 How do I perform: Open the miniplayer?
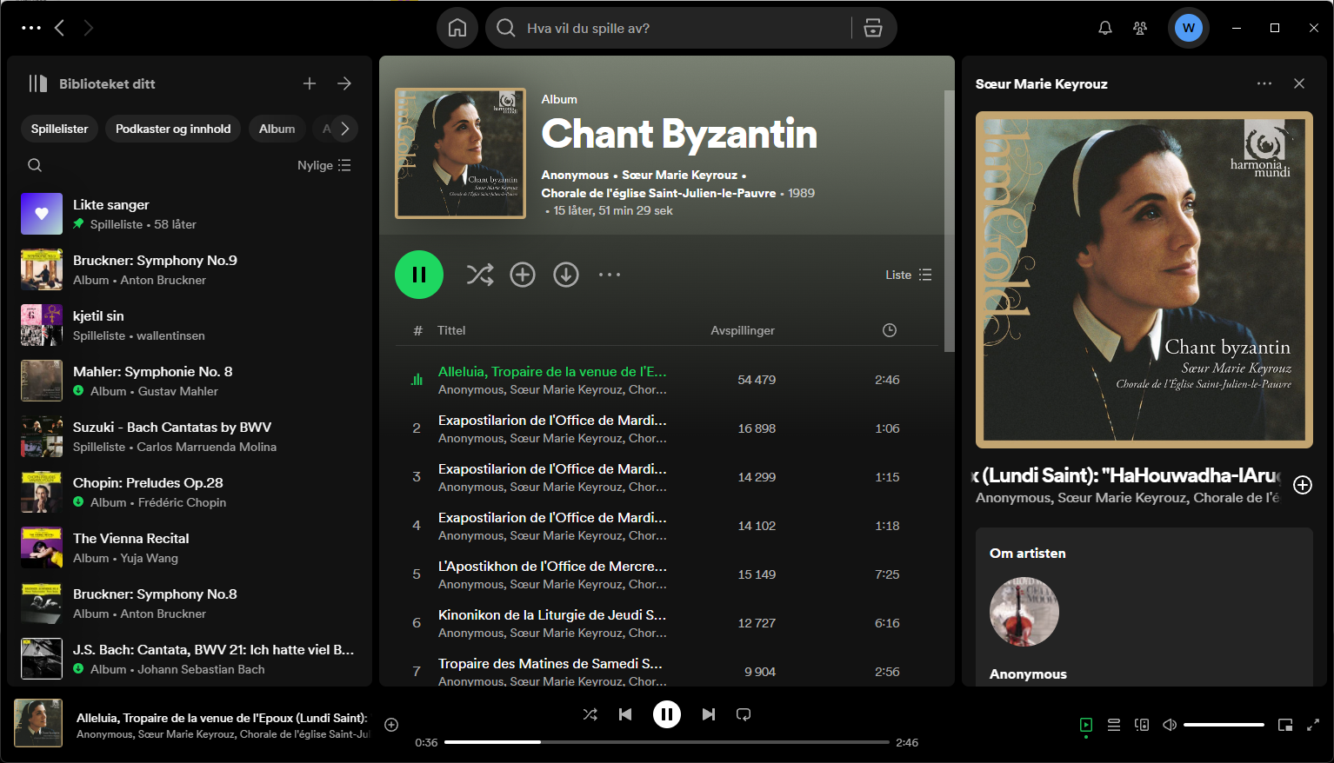tap(1285, 725)
